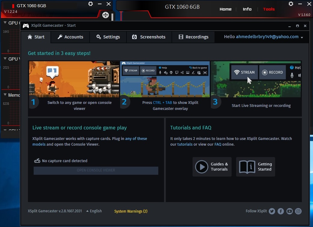This screenshot has height=227, width=313.
Task: Open XSplit's YouTube channel icon
Action: pyautogui.click(x=290, y=211)
